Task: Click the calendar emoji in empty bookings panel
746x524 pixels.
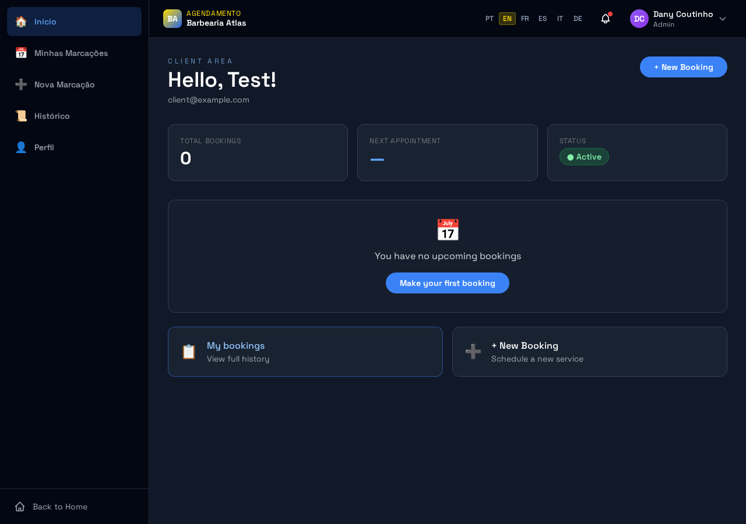Action: [x=448, y=230]
